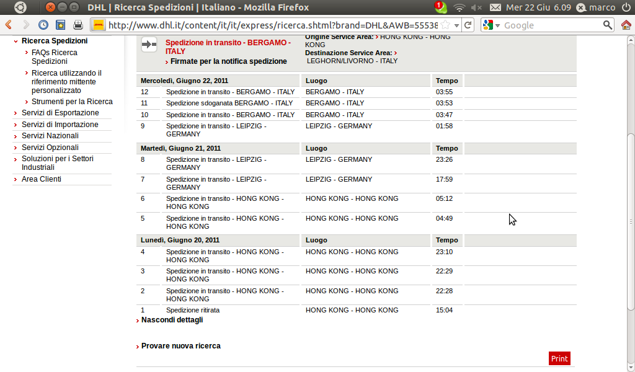
Task: Select the Mercoledì, Giugno 22, 2011 header
Action: point(184,81)
